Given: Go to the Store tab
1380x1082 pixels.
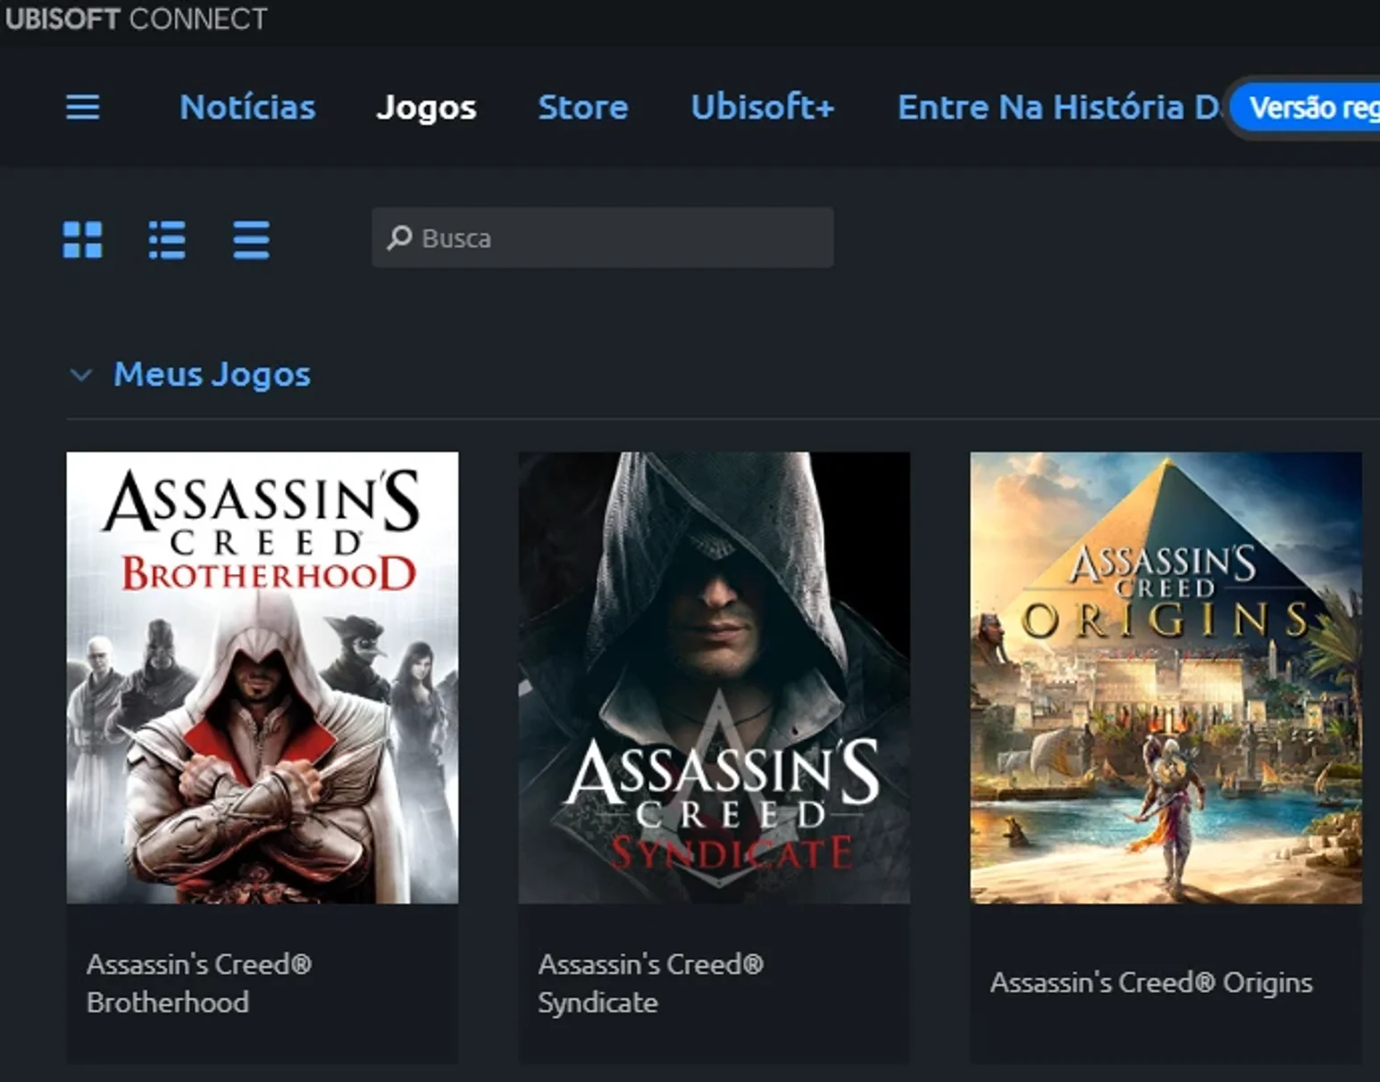Looking at the screenshot, I should click(583, 107).
